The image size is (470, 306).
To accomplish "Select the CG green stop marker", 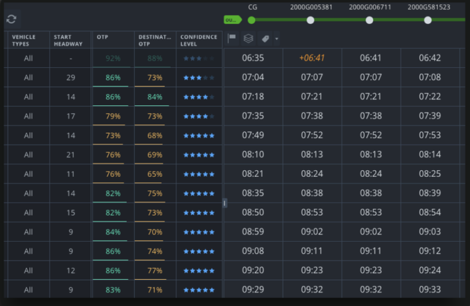I will (252, 20).
